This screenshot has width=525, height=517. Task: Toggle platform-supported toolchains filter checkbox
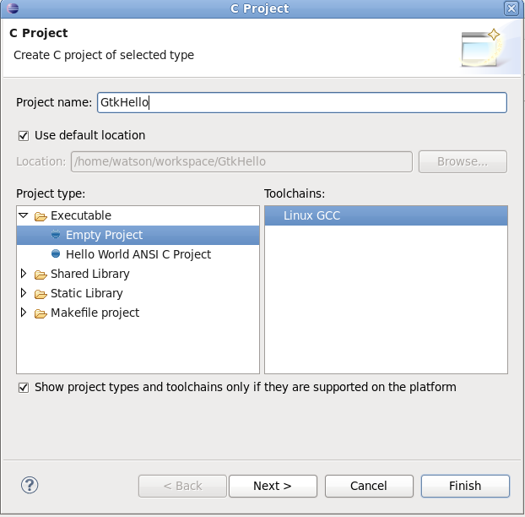point(24,388)
